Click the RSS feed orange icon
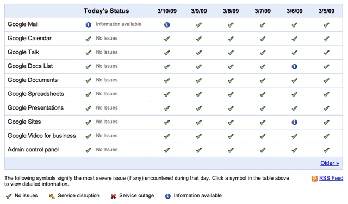This screenshot has width=348, height=204. pyautogui.click(x=314, y=178)
